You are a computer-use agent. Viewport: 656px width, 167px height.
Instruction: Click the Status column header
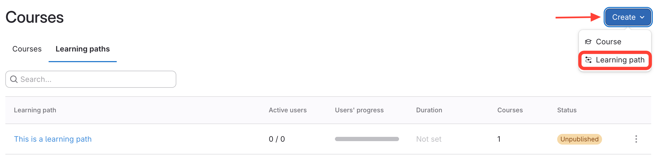(567, 110)
